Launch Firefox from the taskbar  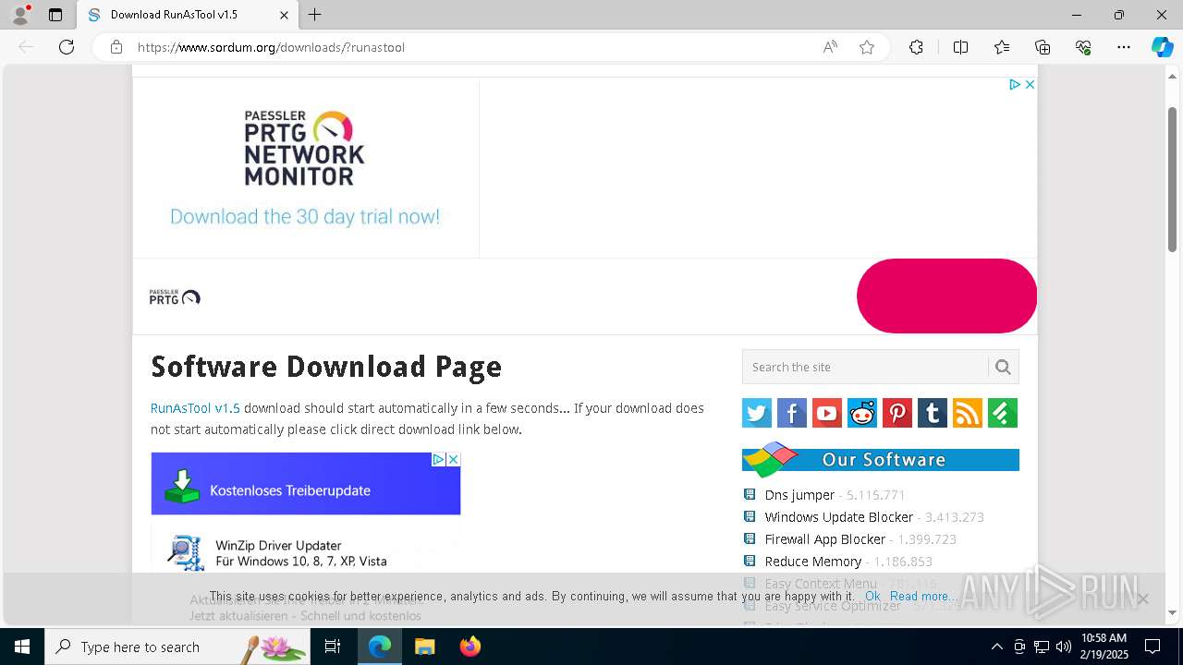470,647
